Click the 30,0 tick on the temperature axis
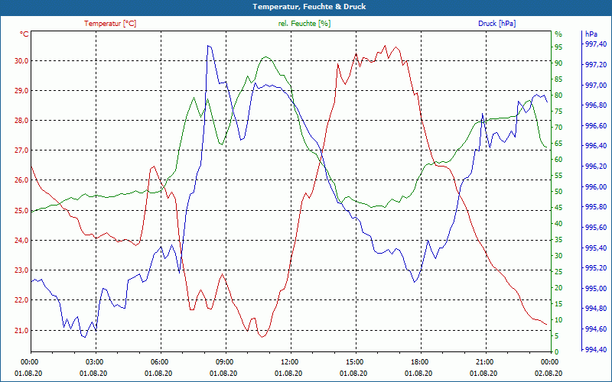Viewport: 612px width, 382px height. tap(22, 61)
